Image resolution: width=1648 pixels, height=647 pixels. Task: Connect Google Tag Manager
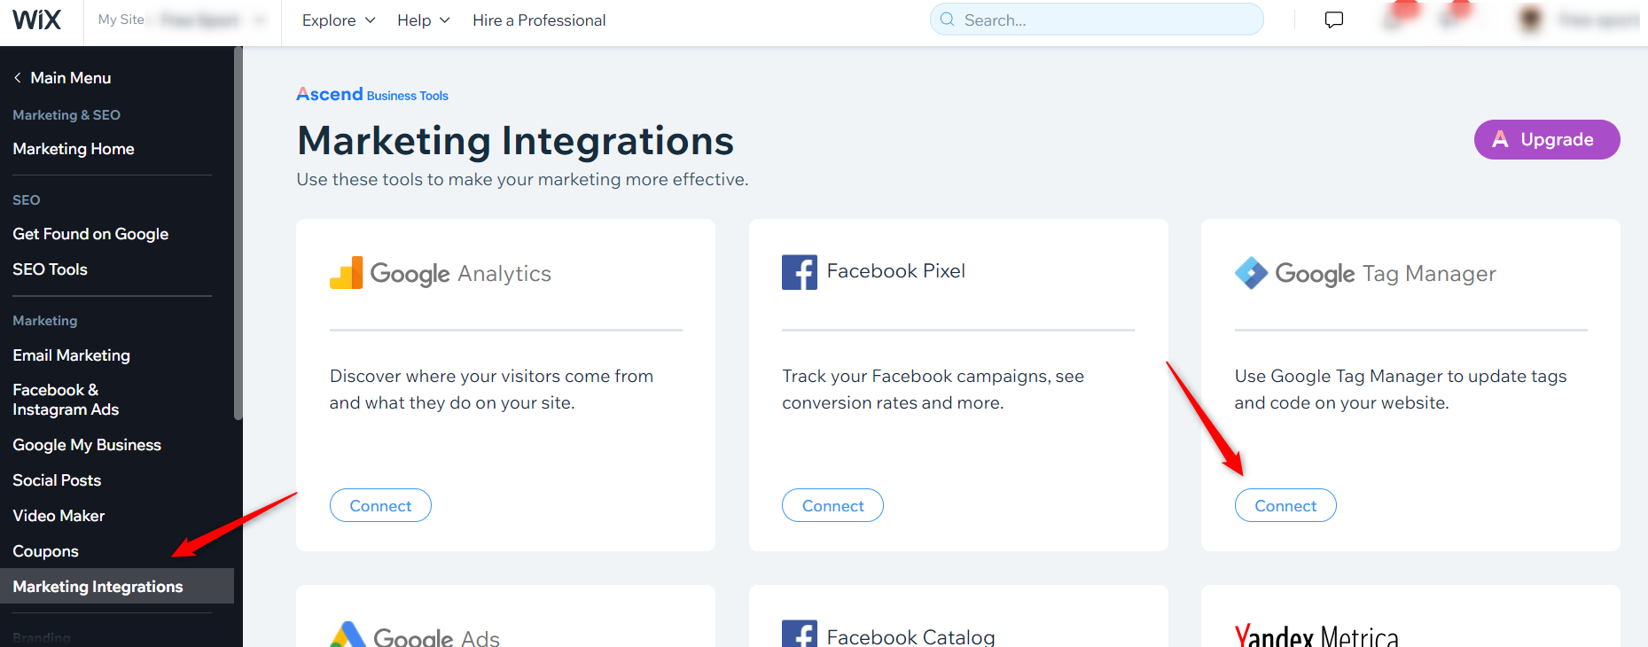[x=1285, y=505]
